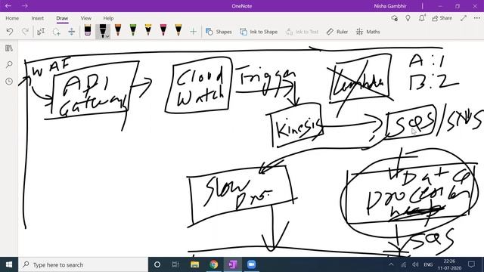Open the clock showing 22:26
This screenshot has width=484, height=272.
click(x=449, y=264)
